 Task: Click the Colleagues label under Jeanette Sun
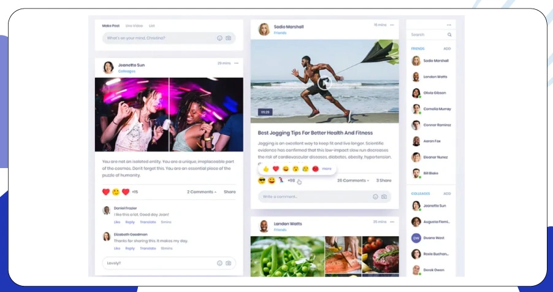tap(127, 71)
